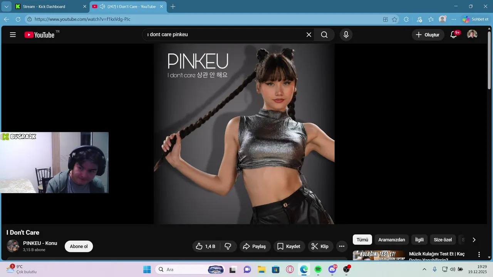Image resolution: width=493 pixels, height=277 pixels.
Task: Open the YouTube hamburger guide menu
Action: 13,35
